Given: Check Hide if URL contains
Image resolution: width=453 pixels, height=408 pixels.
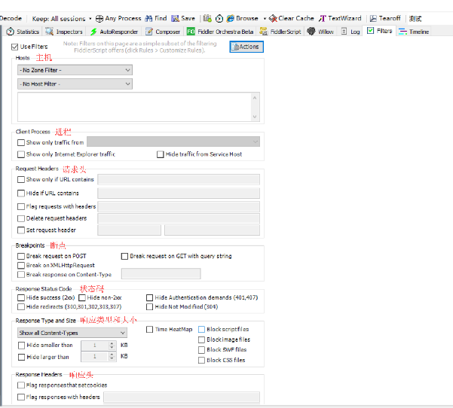Looking at the screenshot, I should pyautogui.click(x=21, y=193).
